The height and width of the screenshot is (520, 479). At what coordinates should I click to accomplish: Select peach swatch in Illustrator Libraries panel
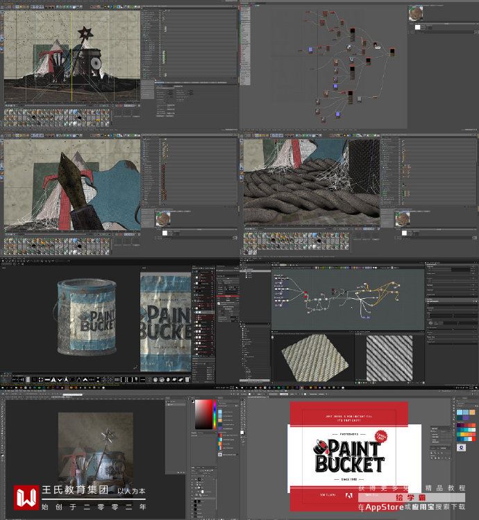472,413
